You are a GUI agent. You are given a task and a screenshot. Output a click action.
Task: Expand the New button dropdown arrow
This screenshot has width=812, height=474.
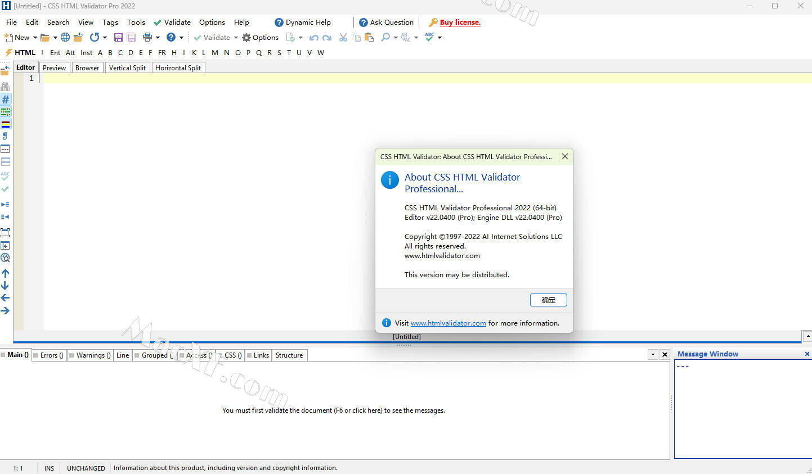click(35, 38)
